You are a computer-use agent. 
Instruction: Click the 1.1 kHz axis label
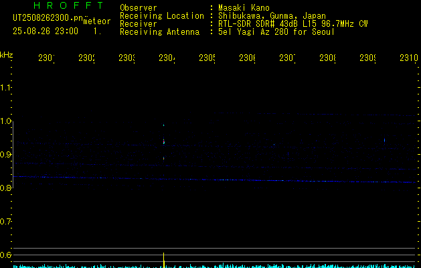pyautogui.click(x=5, y=88)
